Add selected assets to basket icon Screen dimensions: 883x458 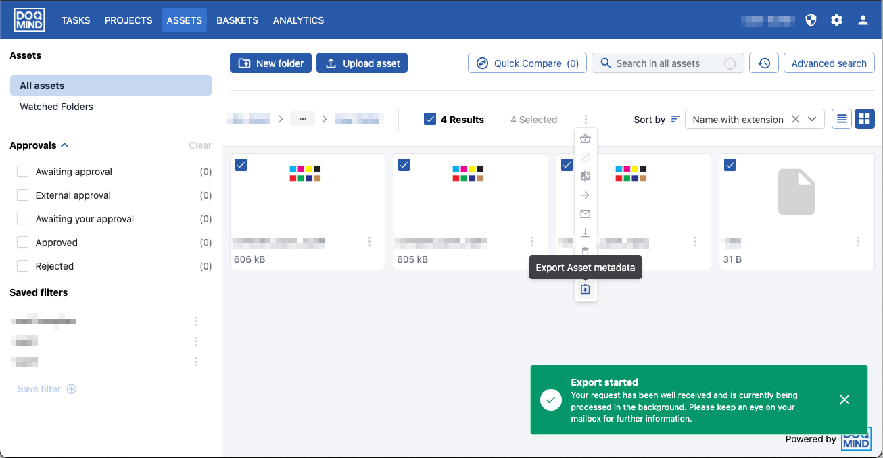[x=586, y=138]
